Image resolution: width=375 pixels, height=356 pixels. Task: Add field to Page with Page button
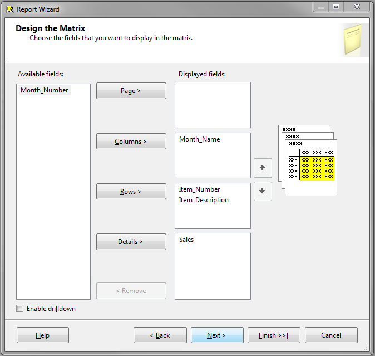coord(131,91)
